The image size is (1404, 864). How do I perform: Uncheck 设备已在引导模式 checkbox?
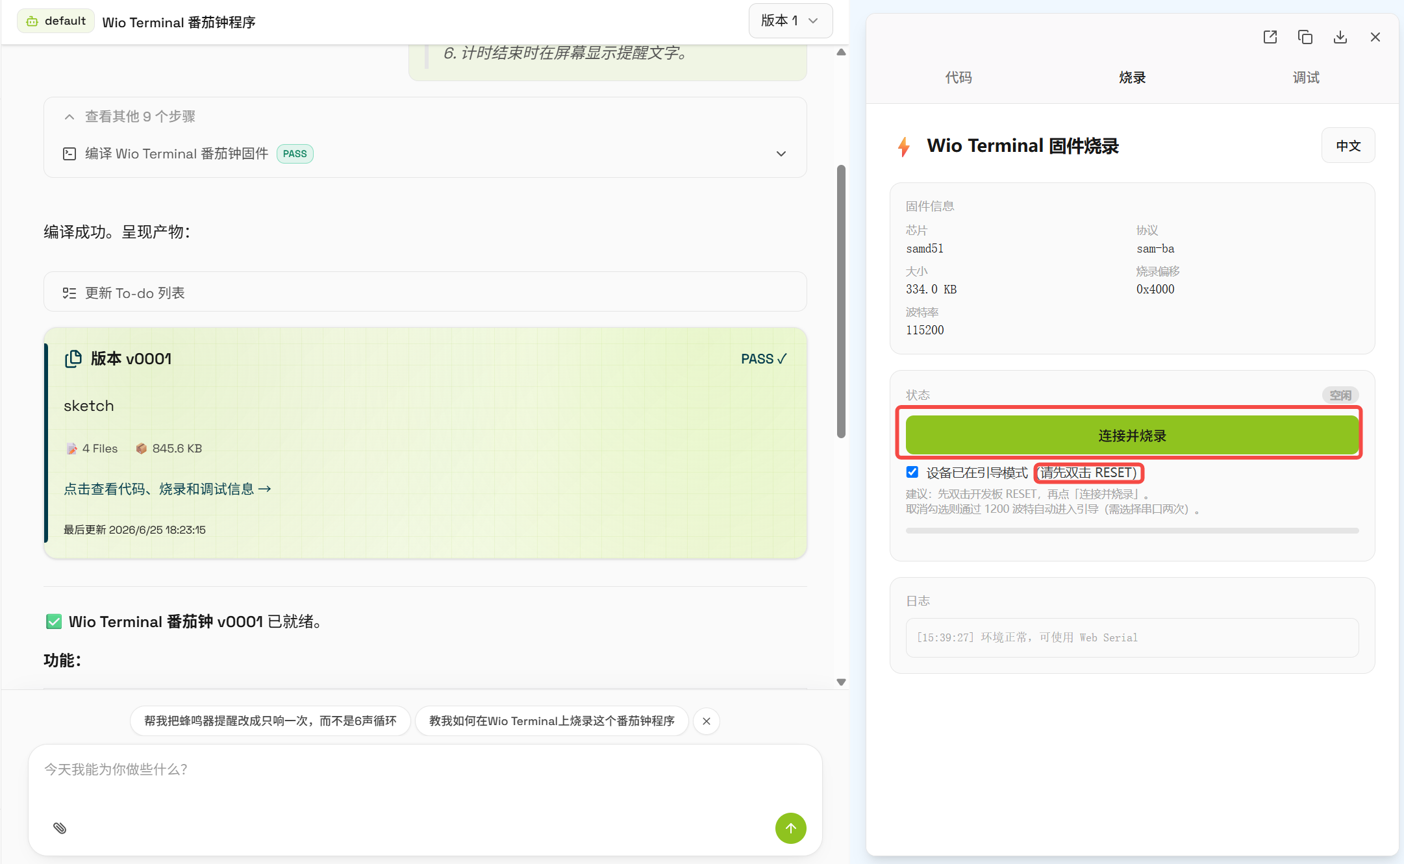click(x=912, y=472)
